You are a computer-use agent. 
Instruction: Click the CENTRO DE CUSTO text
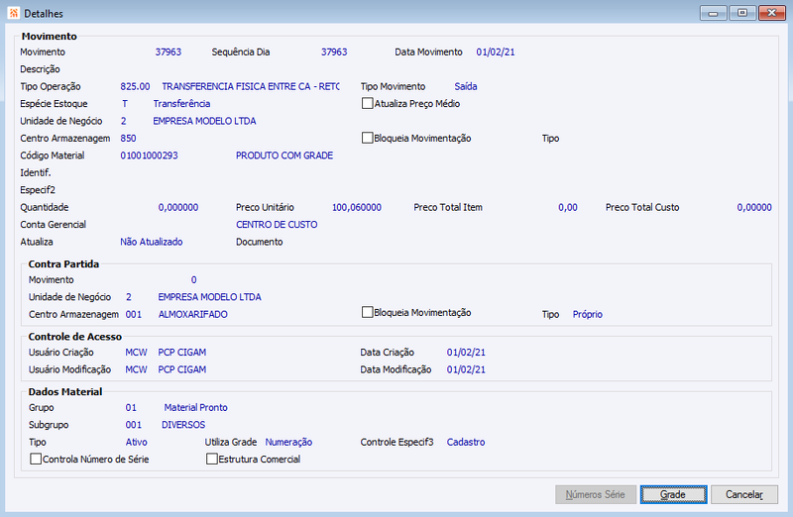277,225
